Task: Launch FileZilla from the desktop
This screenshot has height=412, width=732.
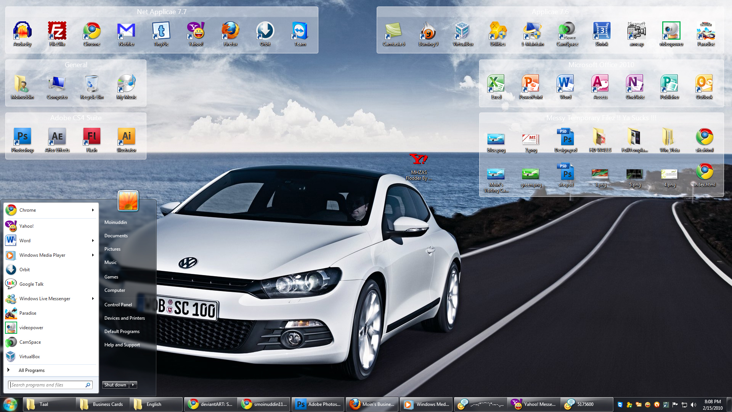Action: (x=57, y=34)
